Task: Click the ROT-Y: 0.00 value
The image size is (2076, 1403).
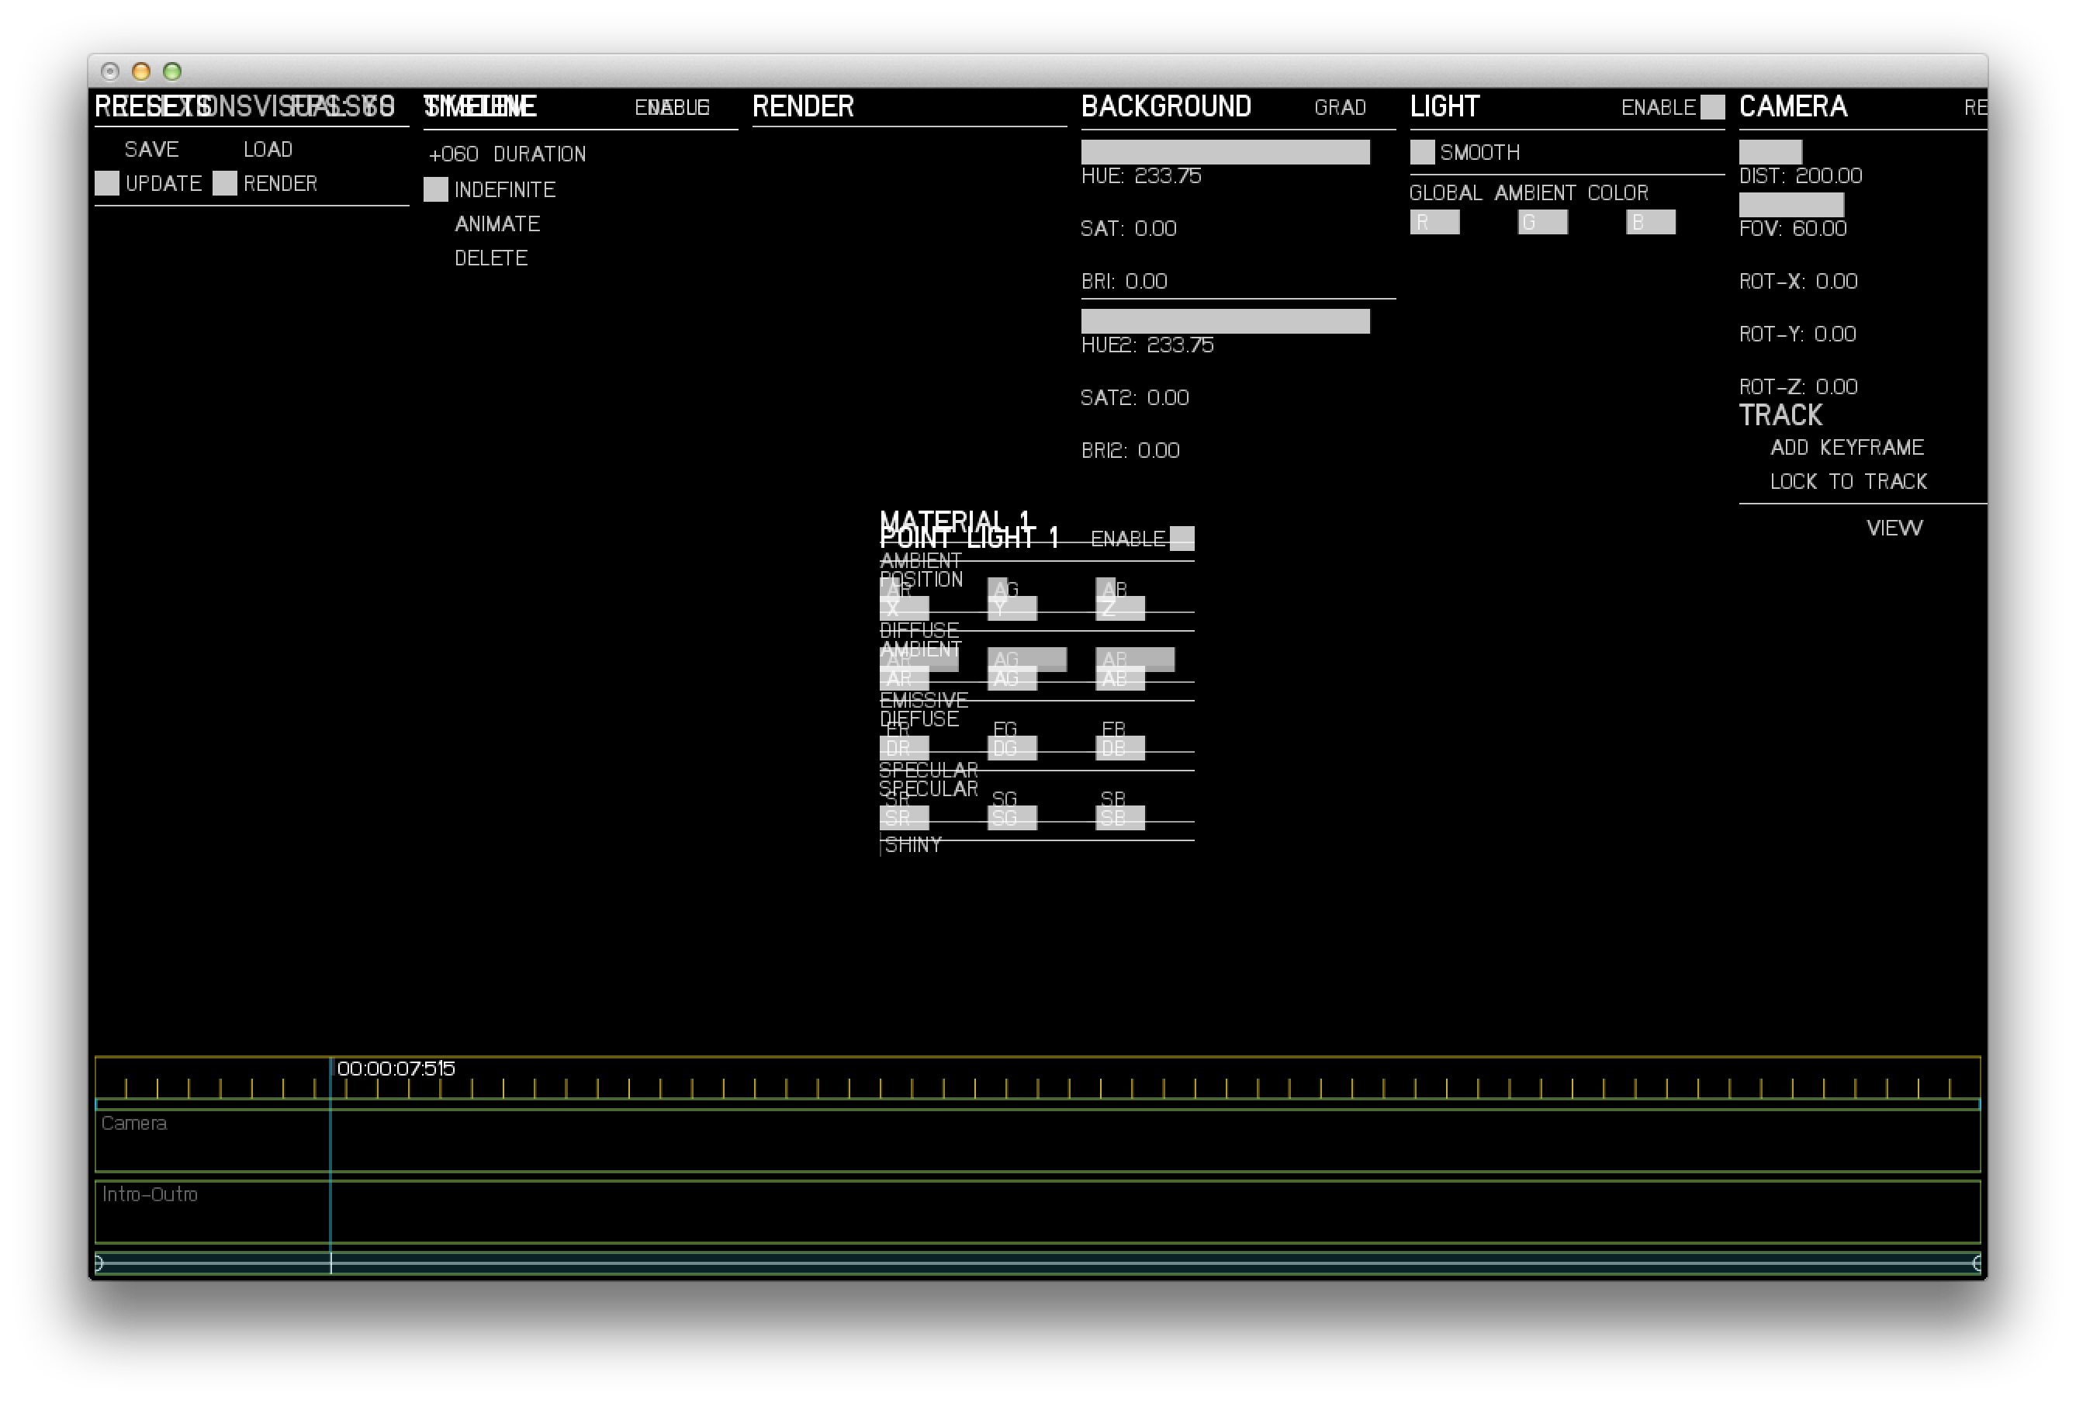Action: [1797, 334]
